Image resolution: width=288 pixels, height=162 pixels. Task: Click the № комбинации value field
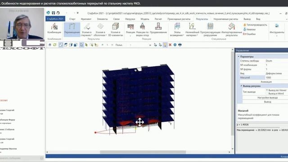276,65
